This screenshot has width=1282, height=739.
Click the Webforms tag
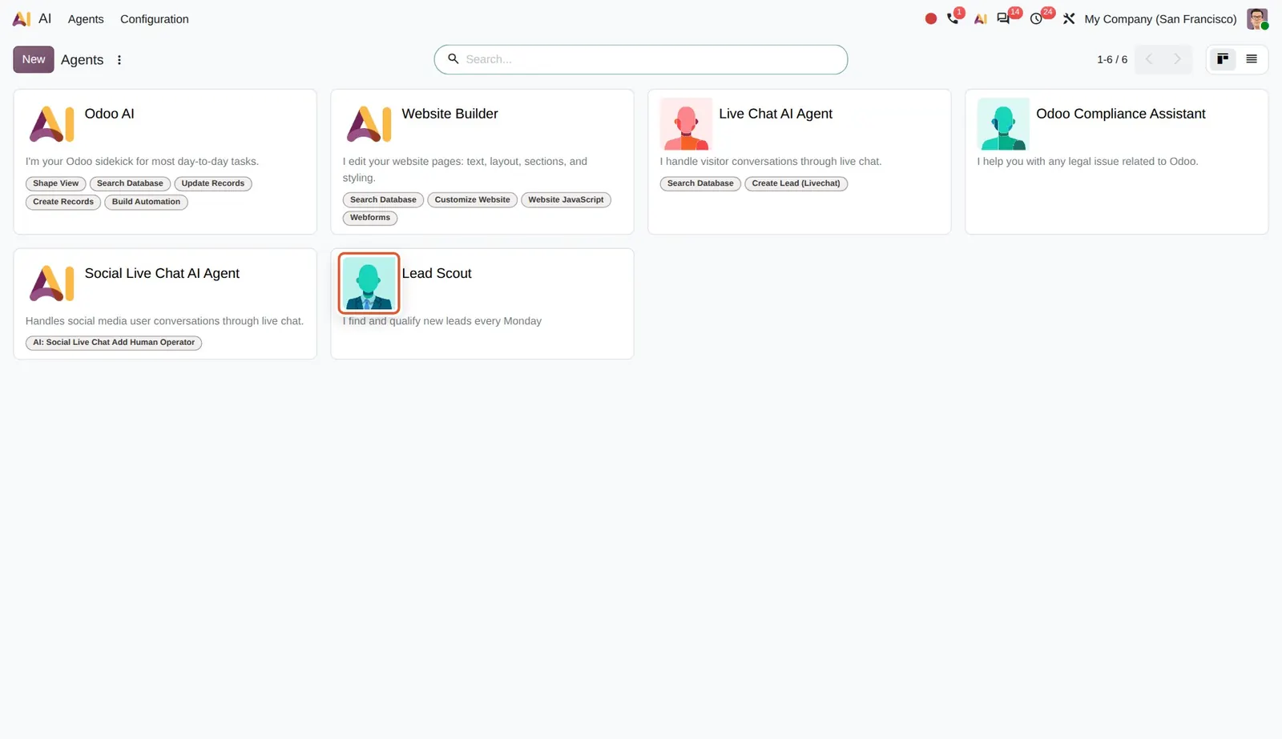[x=370, y=218]
